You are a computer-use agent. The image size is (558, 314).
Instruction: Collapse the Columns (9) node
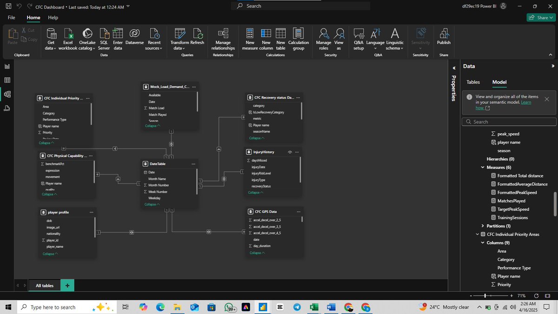tap(483, 243)
